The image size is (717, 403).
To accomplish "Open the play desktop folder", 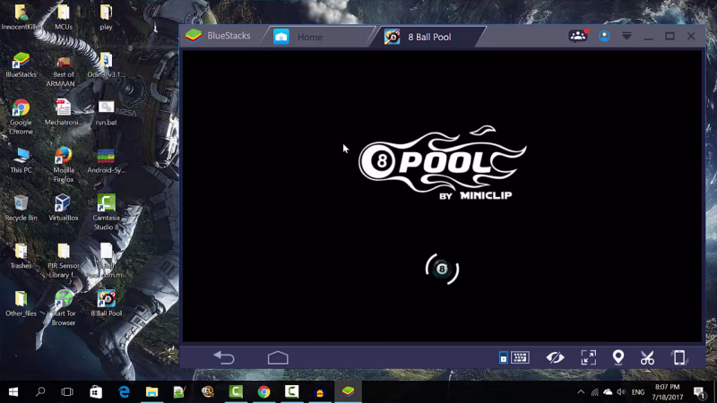I will coord(106,17).
